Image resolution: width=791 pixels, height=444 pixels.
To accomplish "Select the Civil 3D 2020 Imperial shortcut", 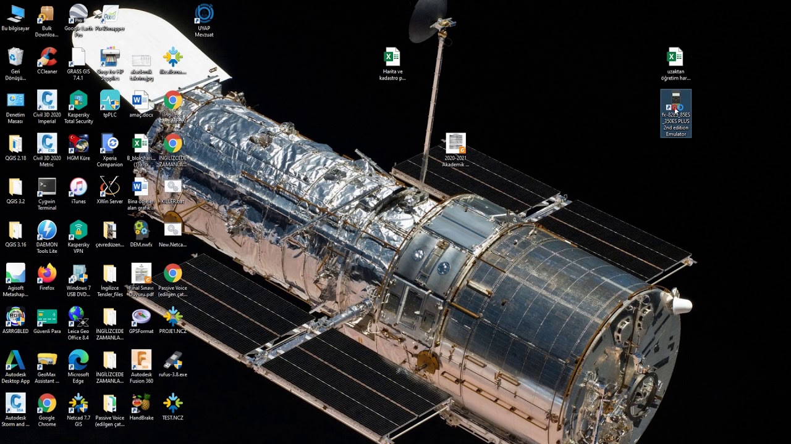I will tap(47, 107).
